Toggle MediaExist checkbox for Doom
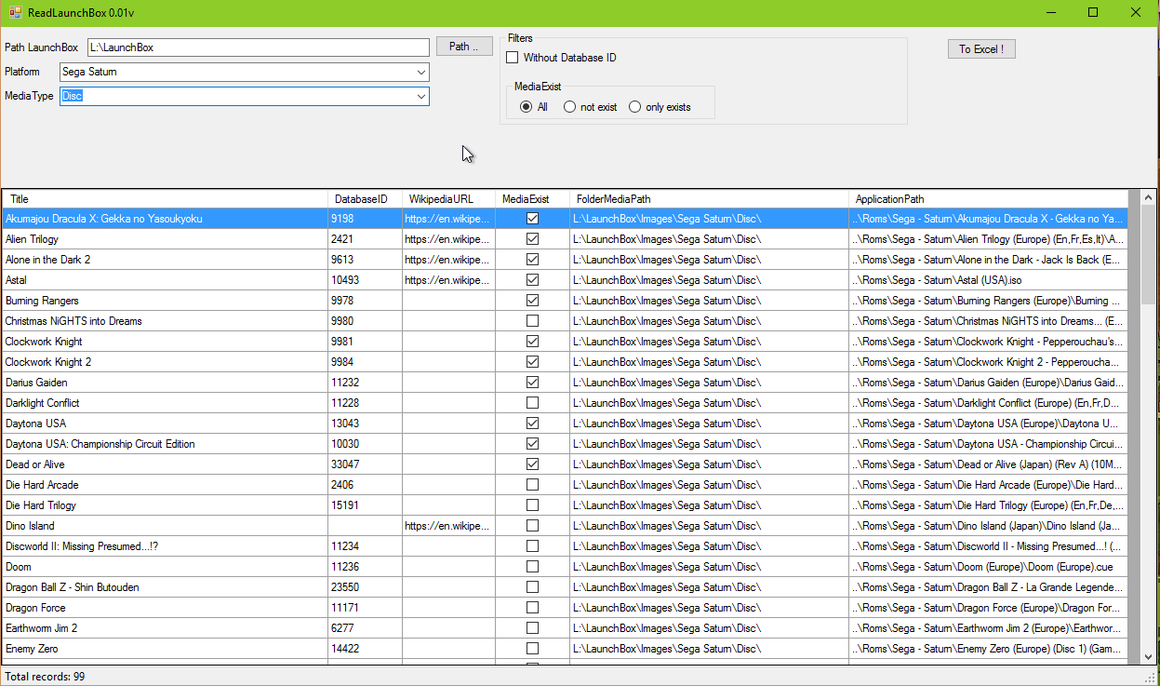 click(533, 567)
